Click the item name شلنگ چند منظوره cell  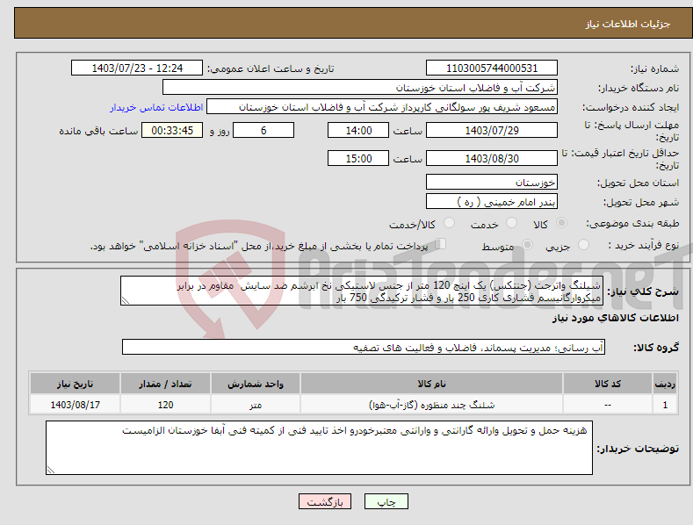pos(431,405)
